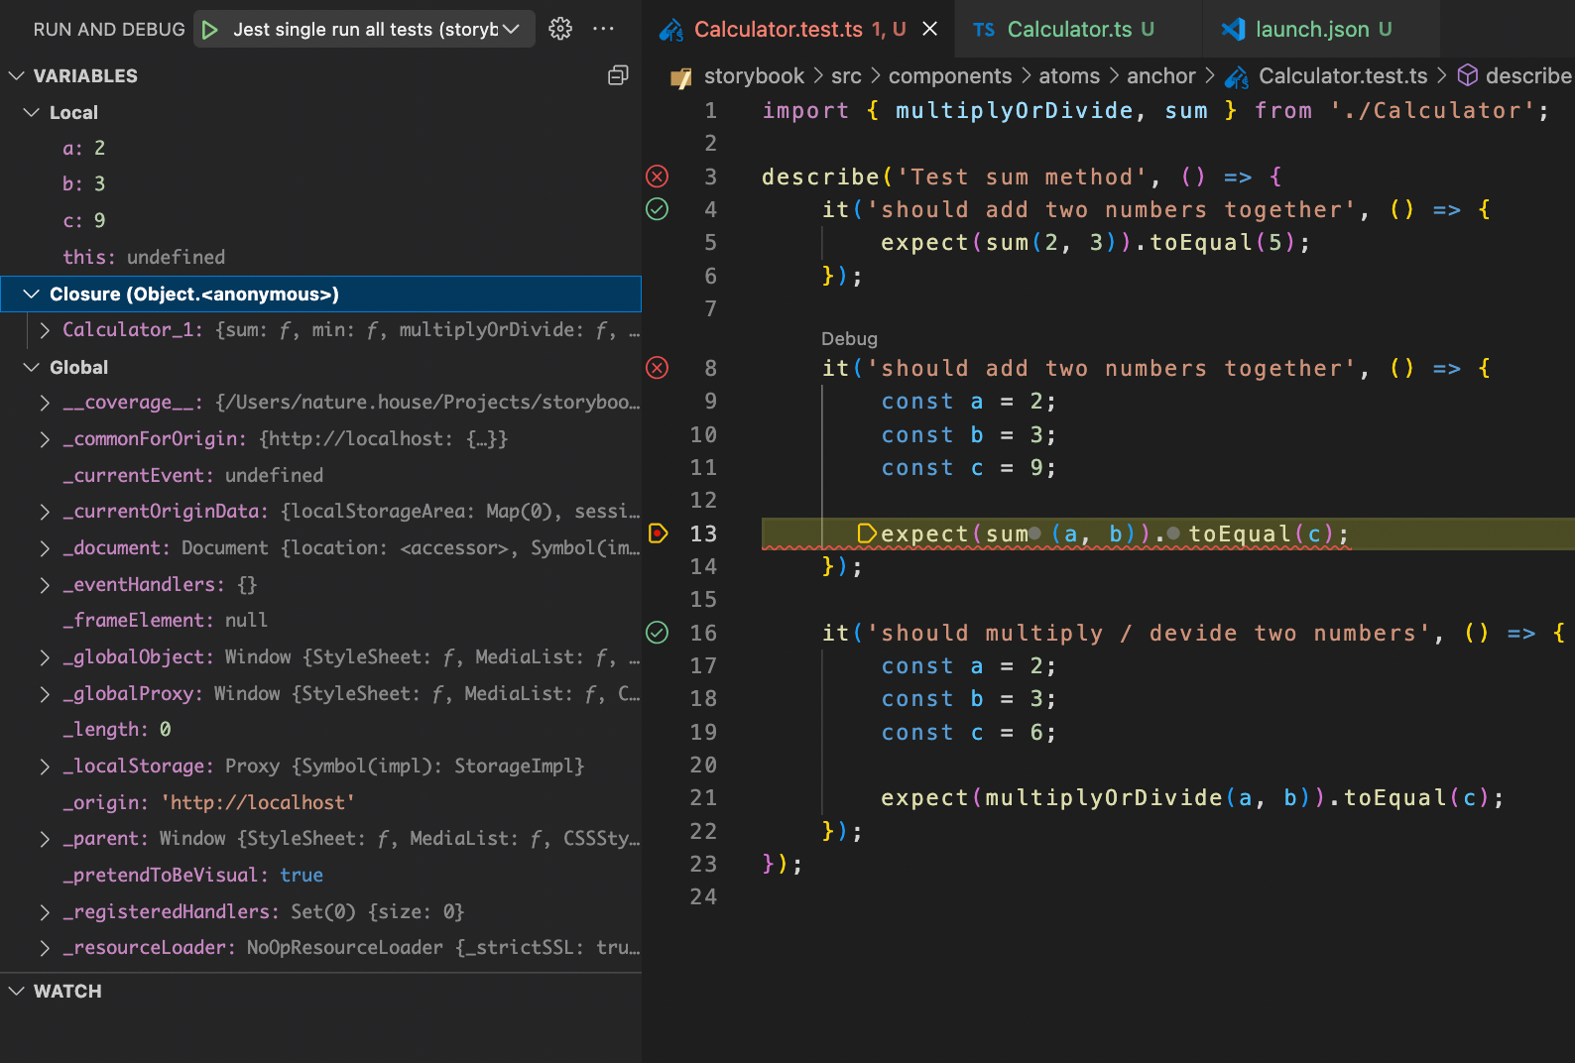Screen dimensions: 1575x1063
Task: Click the passed test checkmark on line 4
Action: click(657, 209)
